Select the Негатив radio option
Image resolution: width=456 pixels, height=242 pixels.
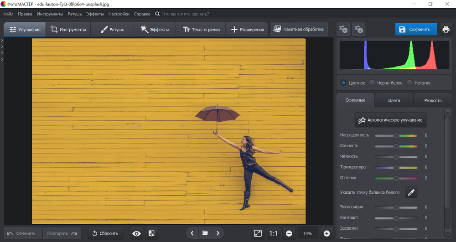point(409,83)
